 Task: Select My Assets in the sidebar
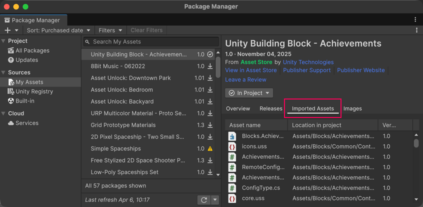pos(40,82)
